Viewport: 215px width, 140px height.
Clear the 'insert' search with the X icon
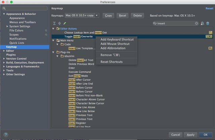point(197,23)
